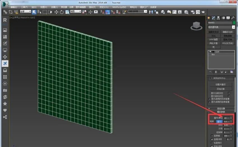The height and width of the screenshot is (147, 238).
Task: Click the Render teapot icon
Action: pyautogui.click(x=203, y=12)
